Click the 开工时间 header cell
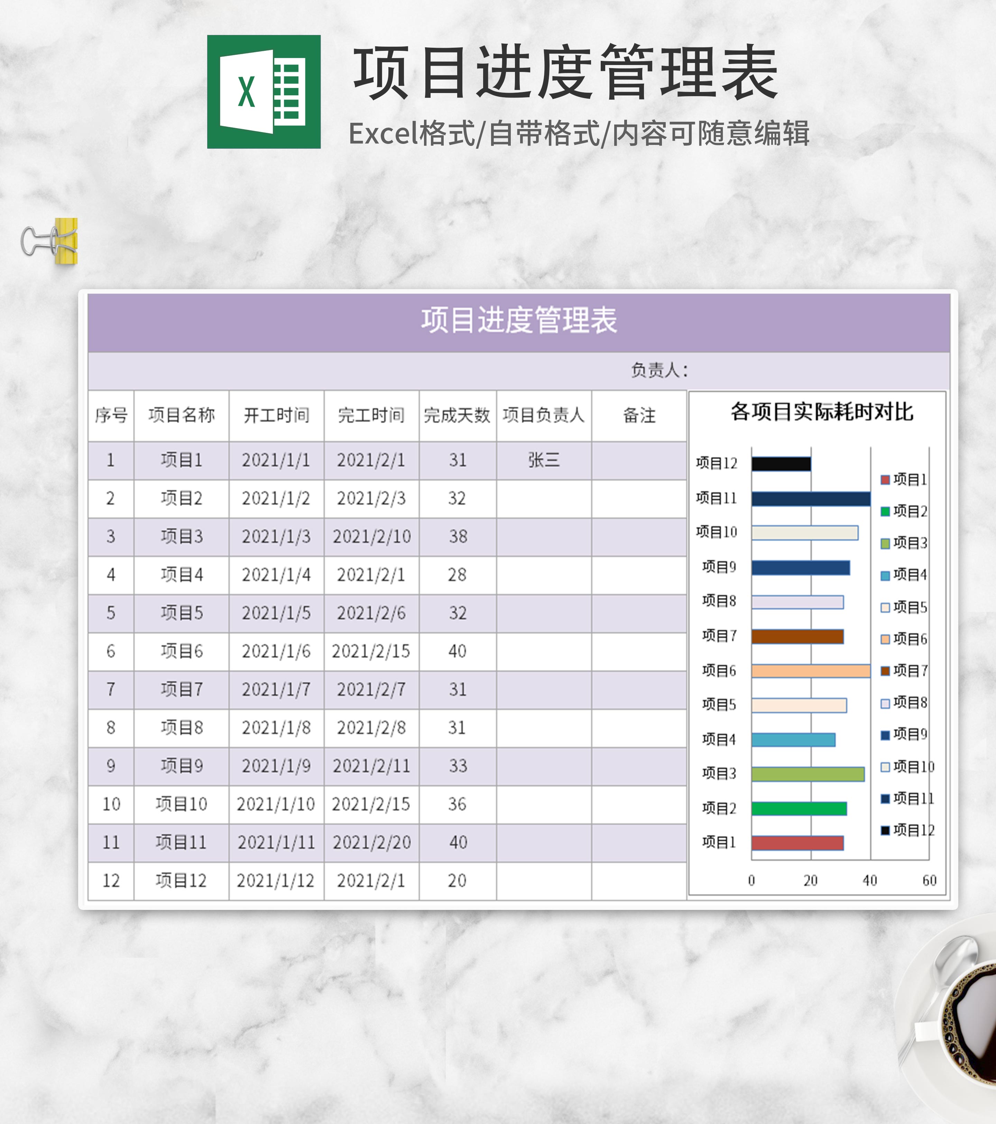 coord(276,415)
